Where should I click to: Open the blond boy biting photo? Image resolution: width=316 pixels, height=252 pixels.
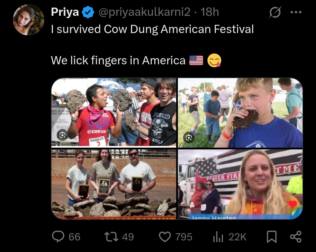coord(240,113)
